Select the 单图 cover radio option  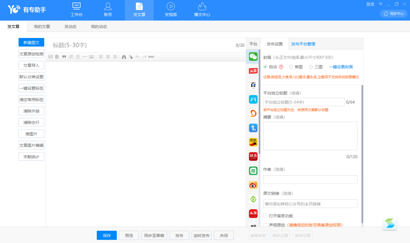point(291,67)
